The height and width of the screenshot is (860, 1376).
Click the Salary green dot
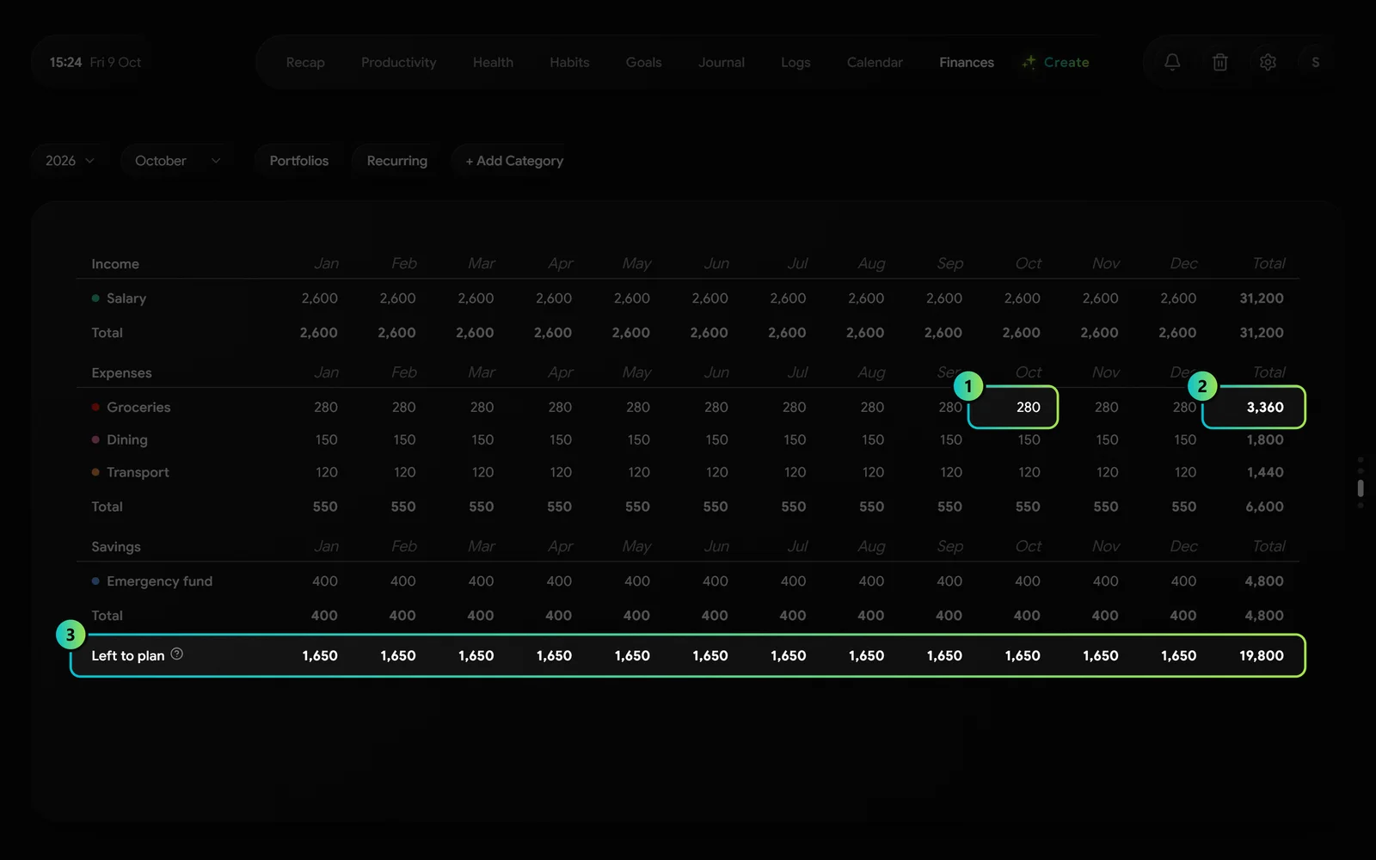[95, 298]
